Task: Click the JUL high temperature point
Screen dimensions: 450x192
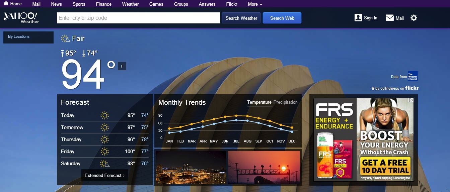Action: coord(236,115)
